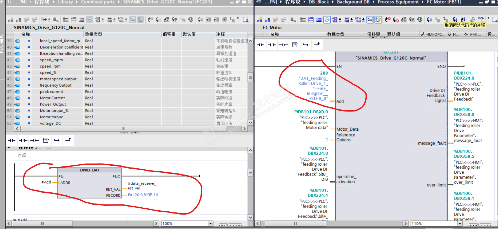The width and height of the screenshot is (498, 229).
Task: Toggle favorites display in FB11 toolbar
Action: click(x=378, y=20)
